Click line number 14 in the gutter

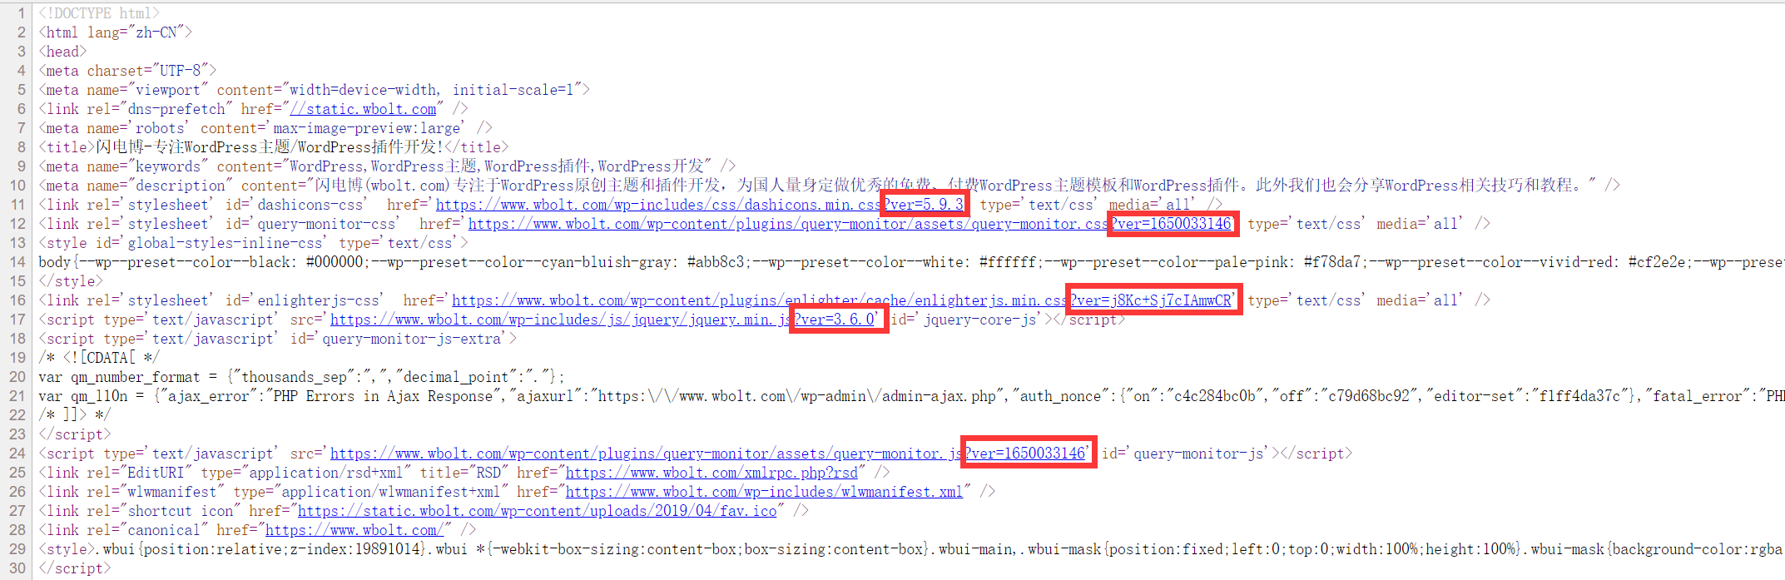[17, 262]
